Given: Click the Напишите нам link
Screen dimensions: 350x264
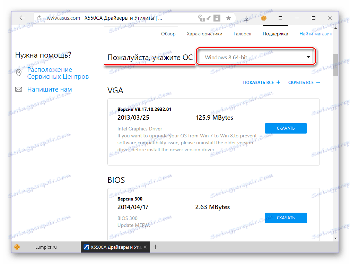Looking at the screenshot, I should click(x=50, y=89).
